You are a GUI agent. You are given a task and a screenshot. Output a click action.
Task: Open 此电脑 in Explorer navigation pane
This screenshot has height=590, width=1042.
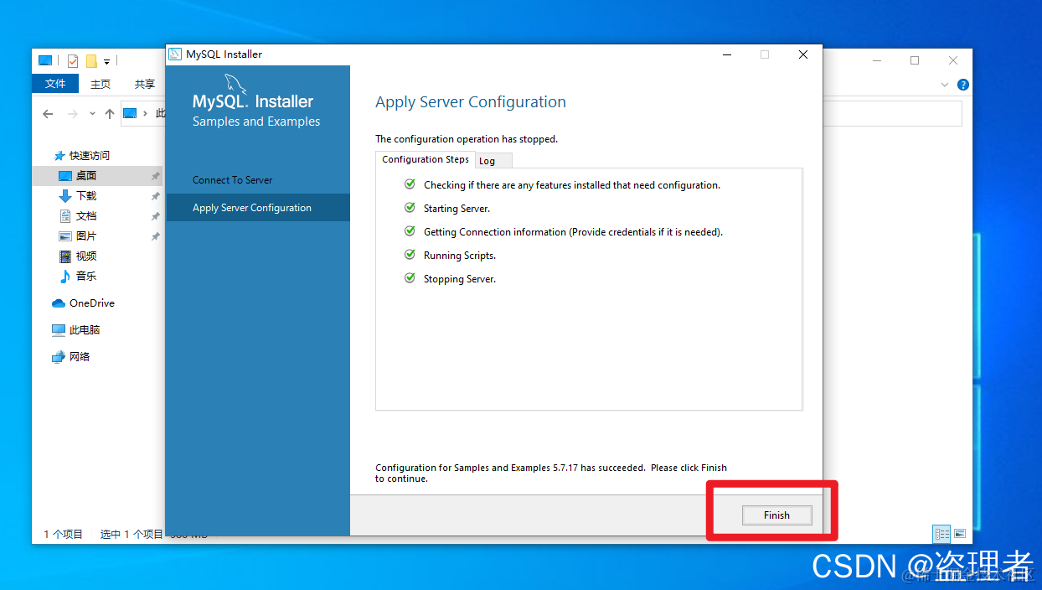[x=85, y=330]
